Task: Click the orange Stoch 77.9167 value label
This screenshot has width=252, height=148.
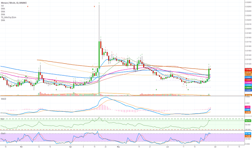Action: point(248,136)
